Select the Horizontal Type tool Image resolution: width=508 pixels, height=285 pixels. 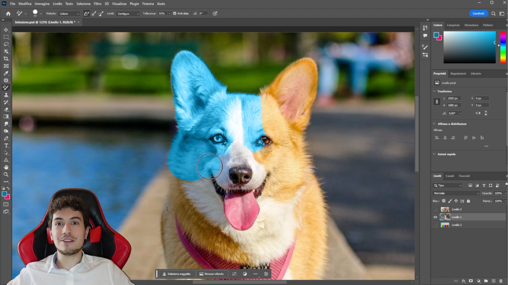6,146
